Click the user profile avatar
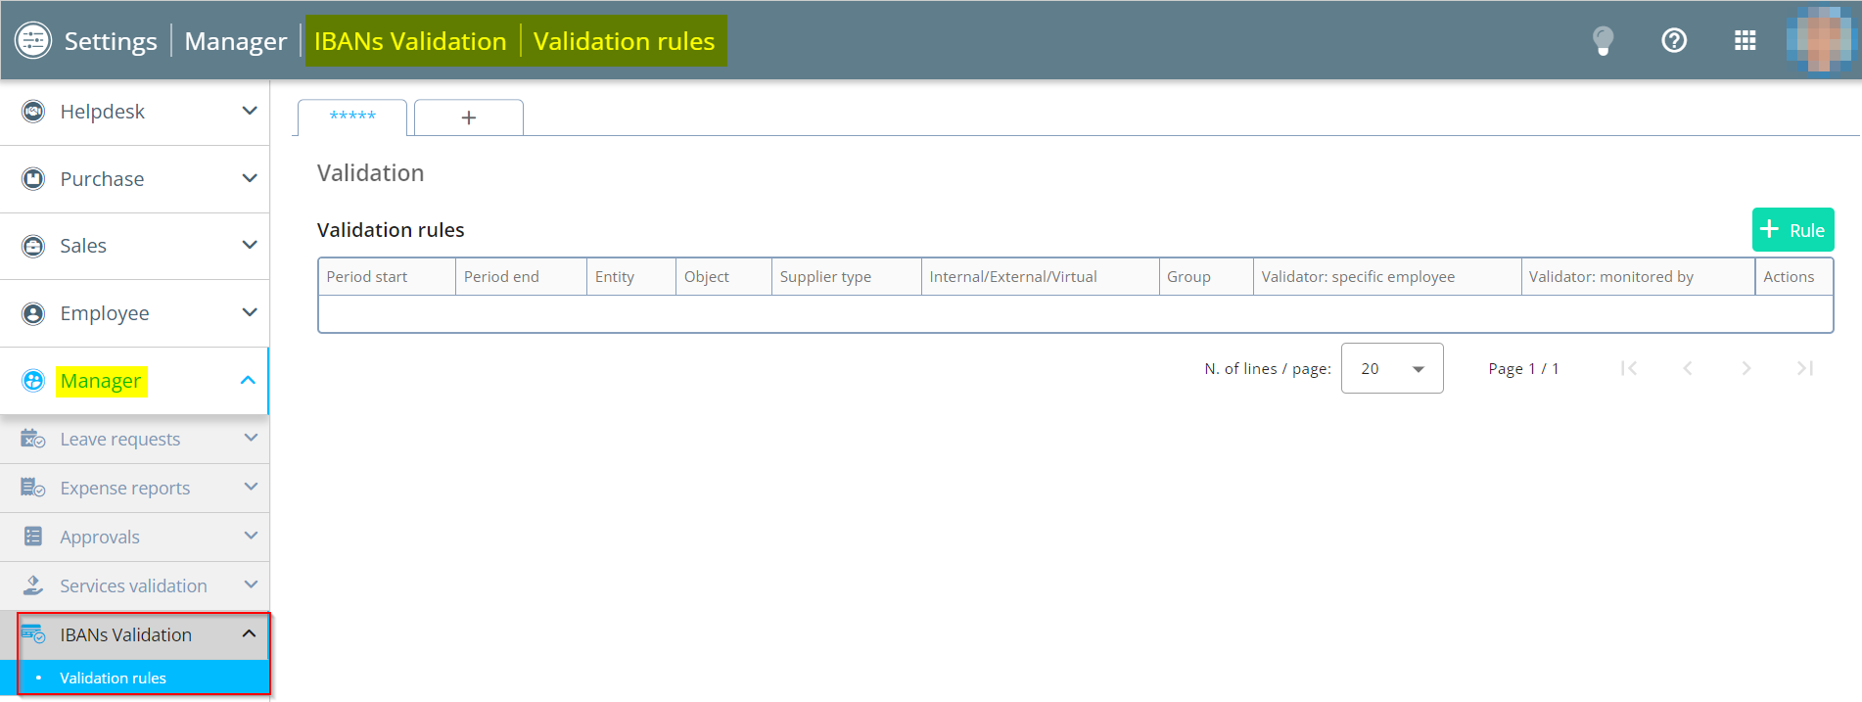 tap(1820, 41)
